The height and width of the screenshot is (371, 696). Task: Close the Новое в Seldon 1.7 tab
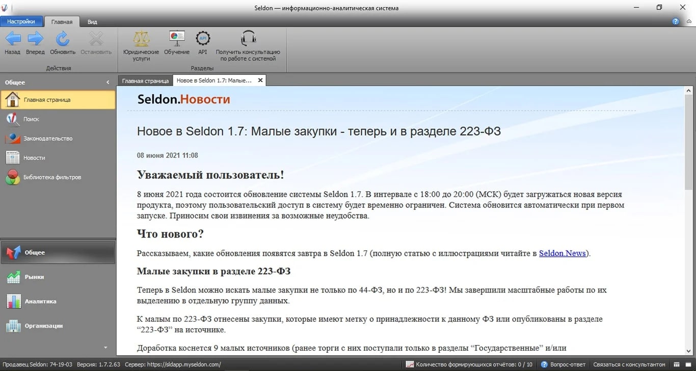coord(260,81)
